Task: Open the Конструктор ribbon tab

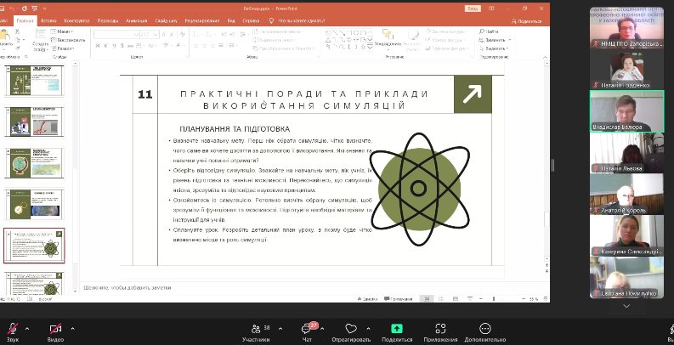Action: click(76, 20)
